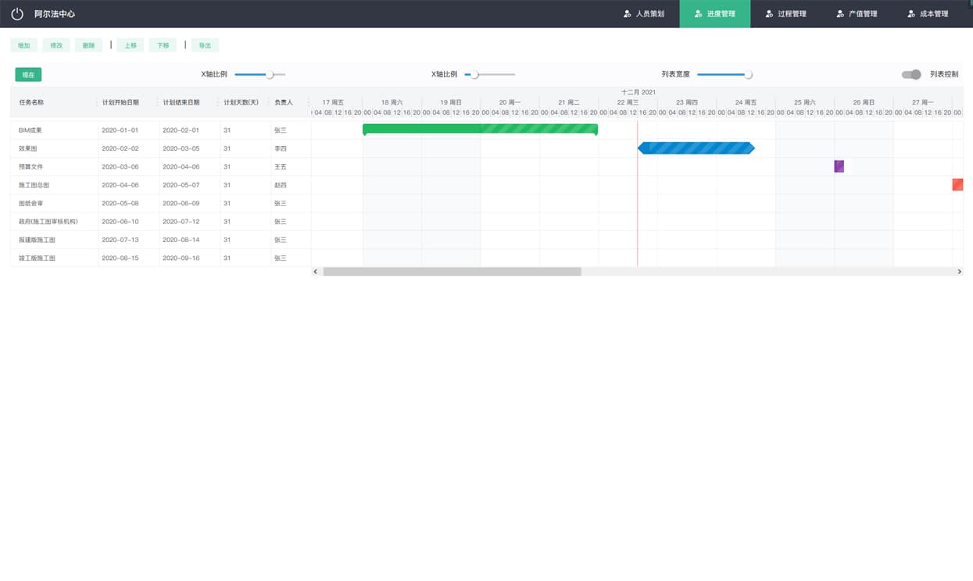973x581 pixels.
Task: Select the 施工图总图 task name
Action: [34, 185]
